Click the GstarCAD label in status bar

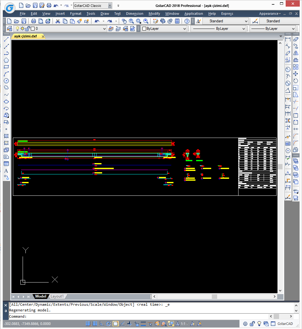coord(285,324)
